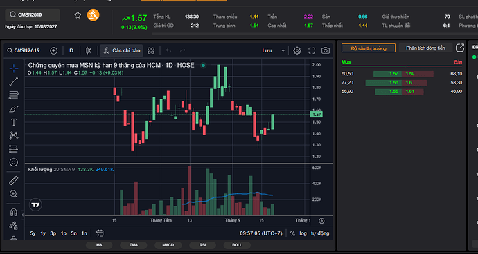Open chart settings via the gear icon
The height and width of the screenshot is (254, 478).
tap(297, 51)
